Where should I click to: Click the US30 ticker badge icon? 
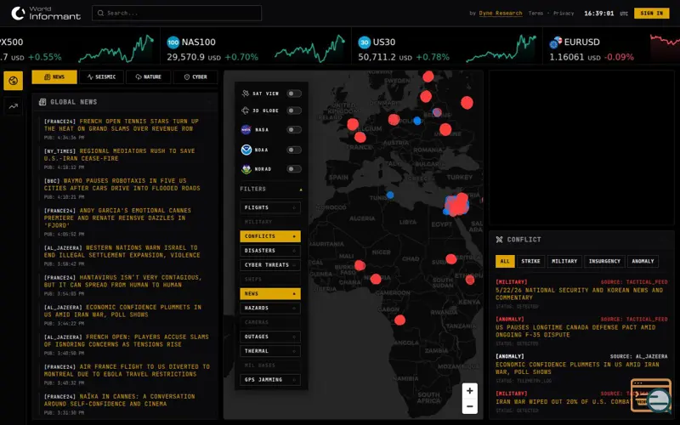click(365, 42)
